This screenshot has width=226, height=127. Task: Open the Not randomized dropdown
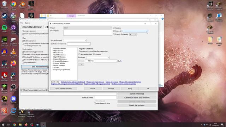pyautogui.click(x=75, y=41)
